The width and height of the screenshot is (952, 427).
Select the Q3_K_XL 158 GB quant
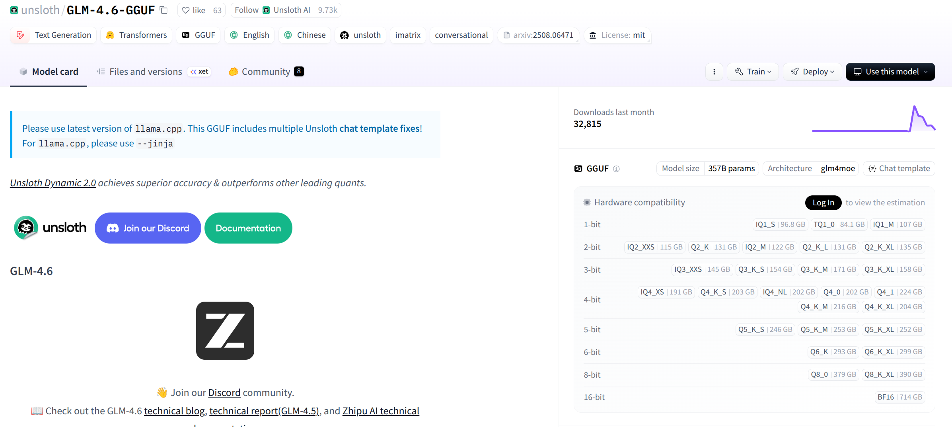893,269
